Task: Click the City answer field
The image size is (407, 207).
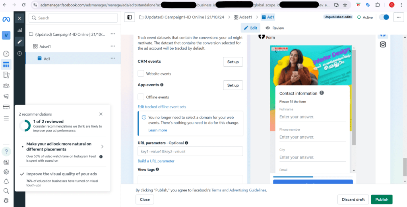Action: tap(312, 157)
